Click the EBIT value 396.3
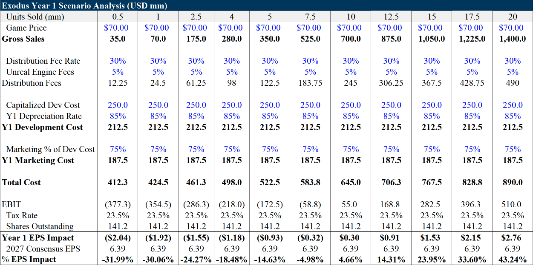Viewport: 533px width, 265px height. (x=472, y=204)
